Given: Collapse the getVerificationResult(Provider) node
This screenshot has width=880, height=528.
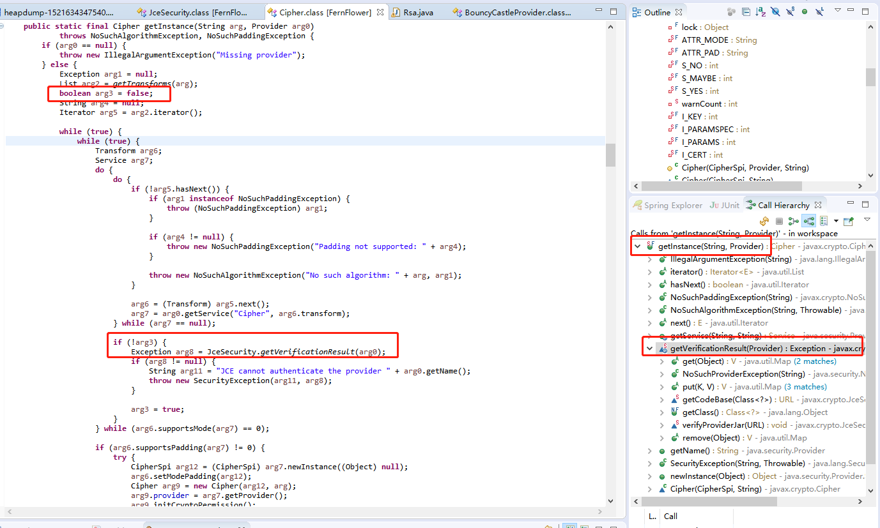Looking at the screenshot, I should tap(651, 349).
